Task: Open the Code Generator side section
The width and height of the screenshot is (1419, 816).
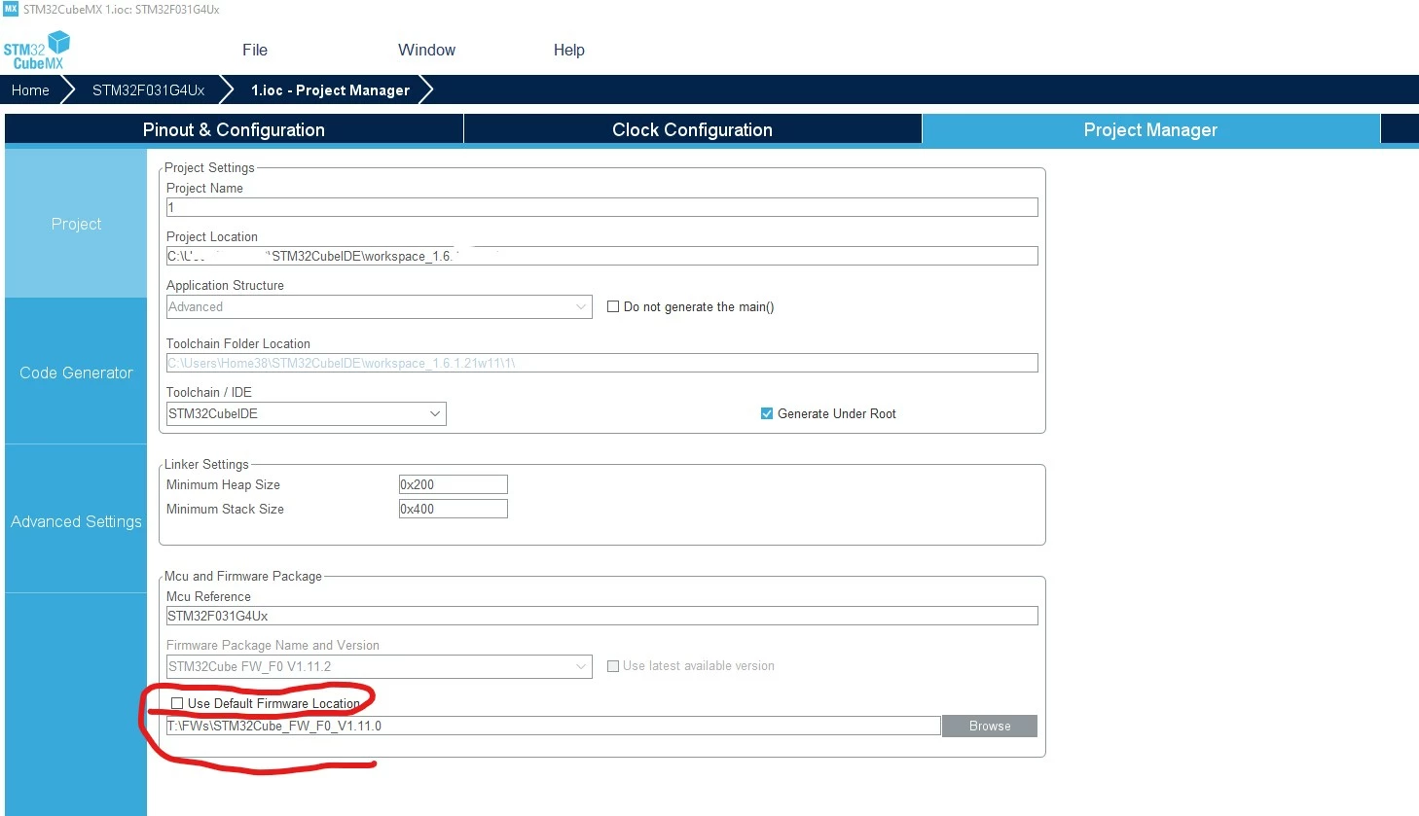Action: 76,373
